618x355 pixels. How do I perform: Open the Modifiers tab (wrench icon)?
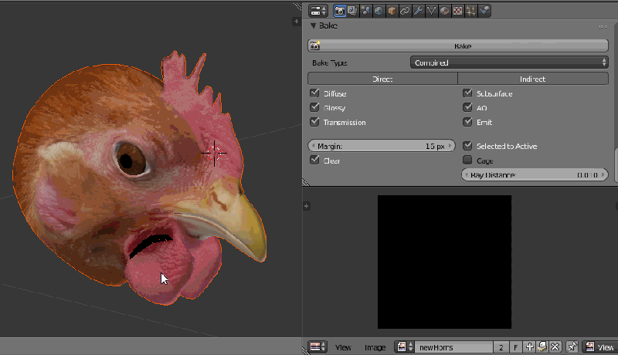tap(418, 11)
